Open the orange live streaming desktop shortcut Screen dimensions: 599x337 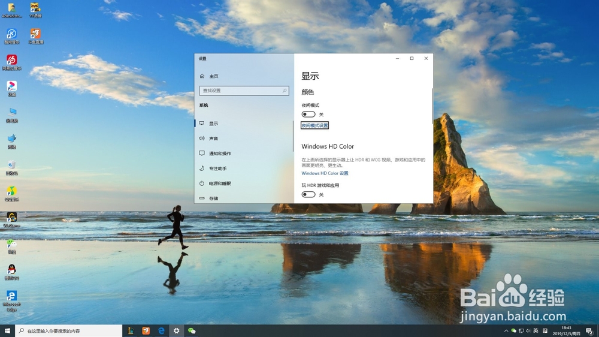click(35, 37)
